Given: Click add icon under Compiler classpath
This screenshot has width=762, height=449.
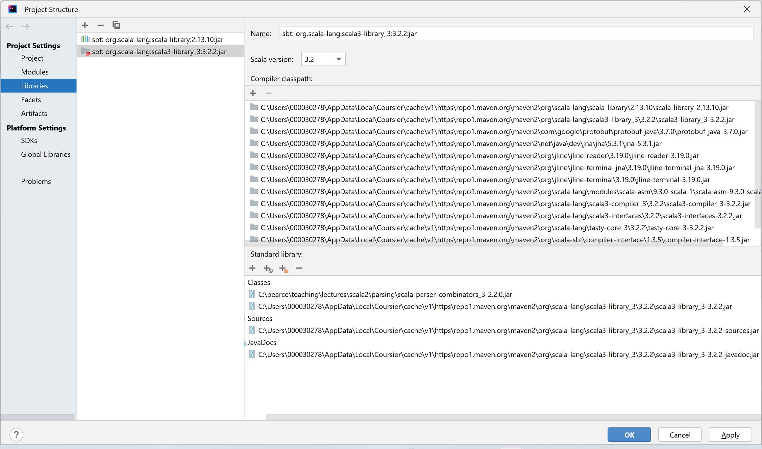Looking at the screenshot, I should click(253, 93).
